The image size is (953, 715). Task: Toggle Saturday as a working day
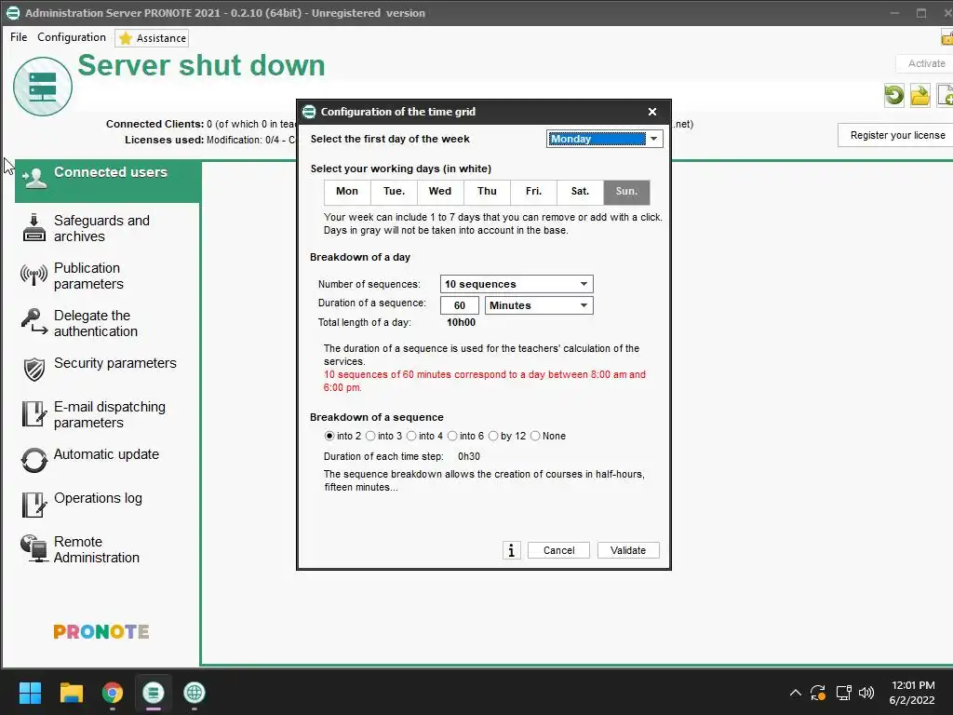tap(580, 192)
